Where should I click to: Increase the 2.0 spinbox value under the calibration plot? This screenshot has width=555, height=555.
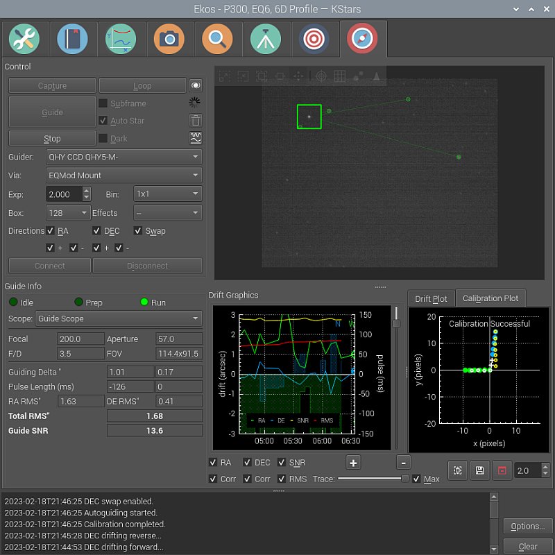point(545,467)
